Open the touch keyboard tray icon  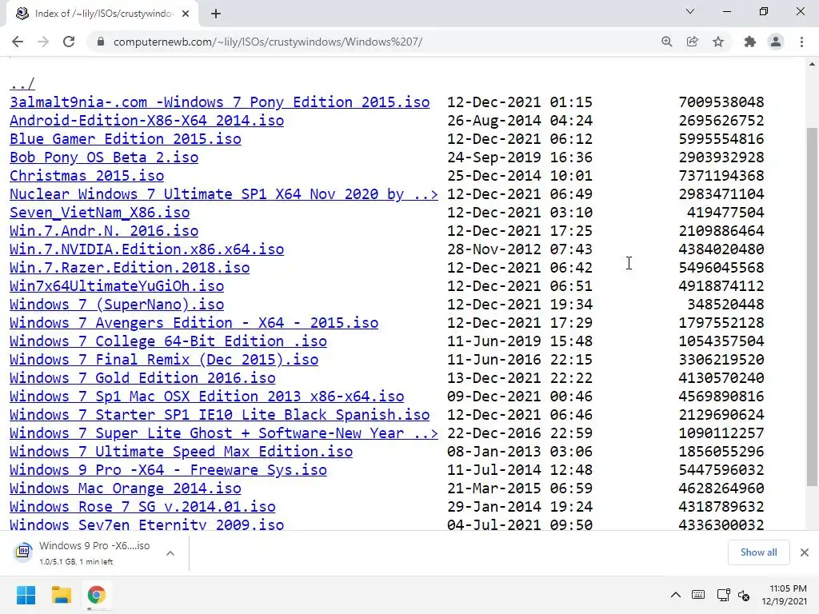697,595
